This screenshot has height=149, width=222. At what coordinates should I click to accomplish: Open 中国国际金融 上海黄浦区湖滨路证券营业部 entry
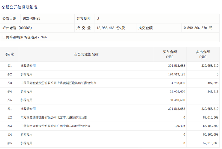(x=58, y=83)
